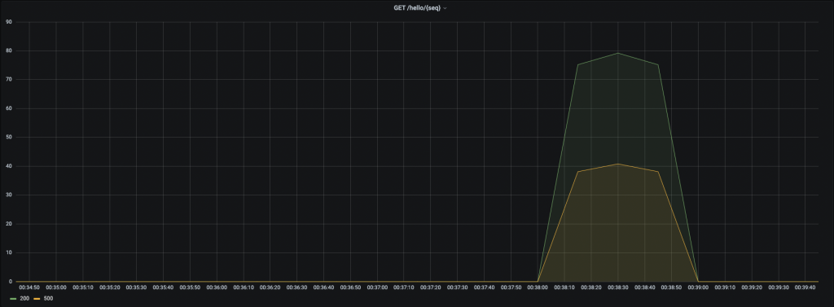Select the 00:38:30 time axis label
This screenshot has width=834, height=307.
(618, 287)
